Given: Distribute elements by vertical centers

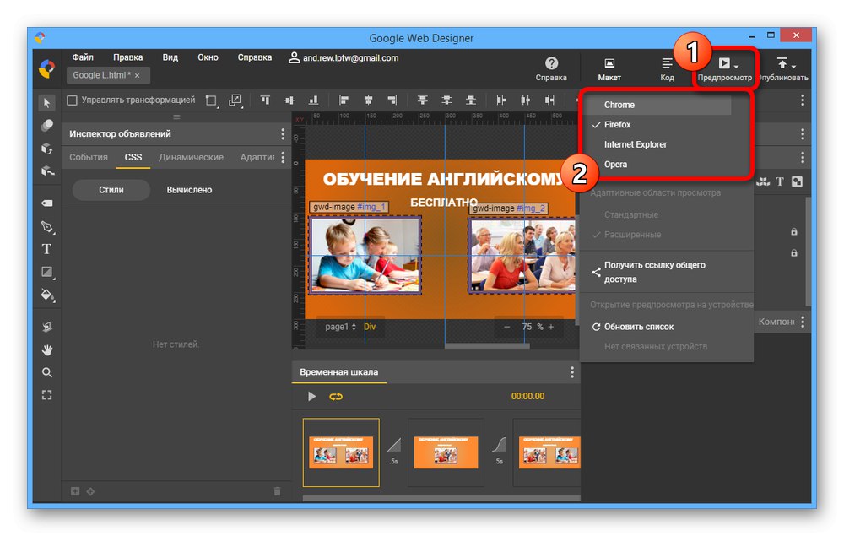Looking at the screenshot, I should click(x=446, y=100).
